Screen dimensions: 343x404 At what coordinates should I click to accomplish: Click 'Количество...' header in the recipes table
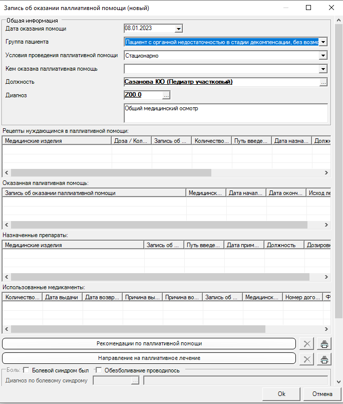pos(211,141)
